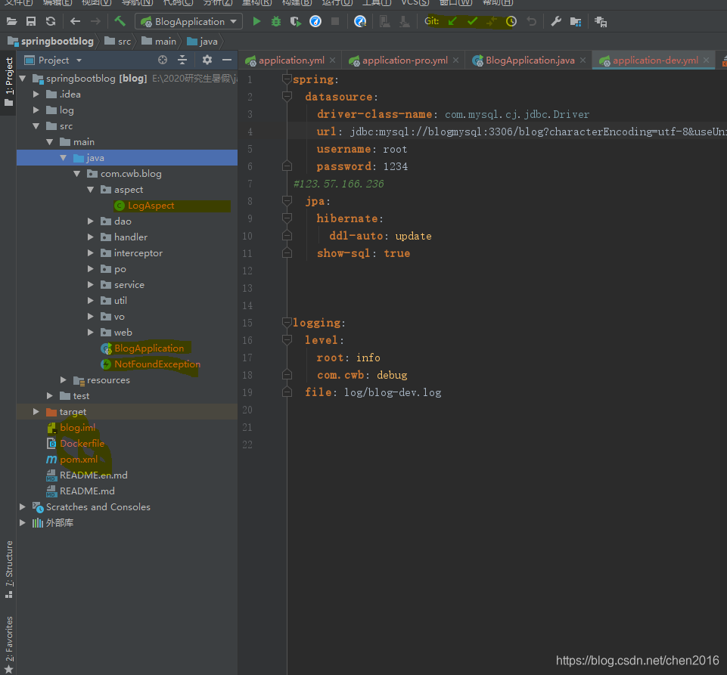This screenshot has height=675, width=727.
Task: Expand the .idea folder
Action: [x=36, y=94]
